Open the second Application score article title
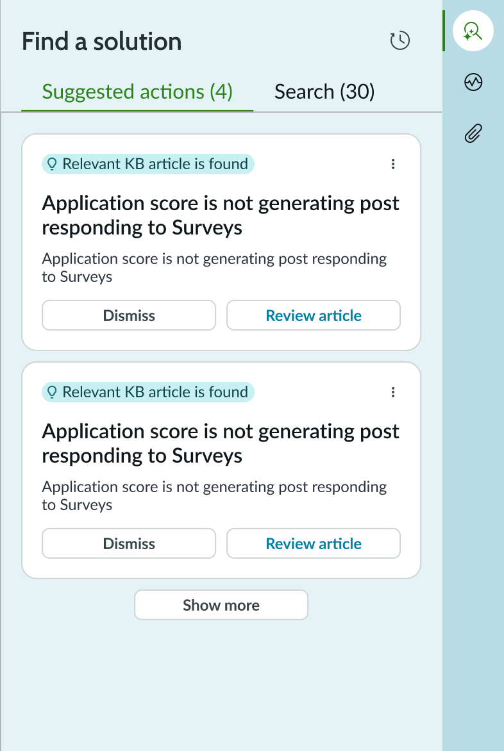The width and height of the screenshot is (504, 751). tap(221, 443)
